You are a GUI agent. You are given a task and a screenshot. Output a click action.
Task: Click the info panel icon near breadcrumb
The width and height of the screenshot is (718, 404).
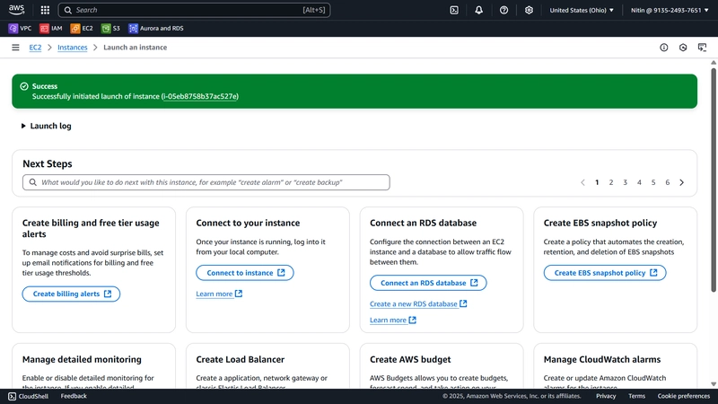663,48
